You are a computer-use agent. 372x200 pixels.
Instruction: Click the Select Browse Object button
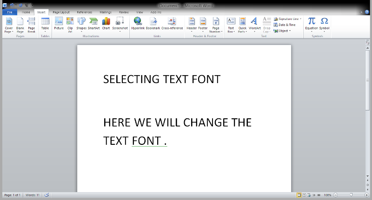click(367, 185)
